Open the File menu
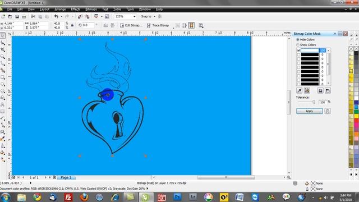359x202 pixels. click(x=10, y=10)
